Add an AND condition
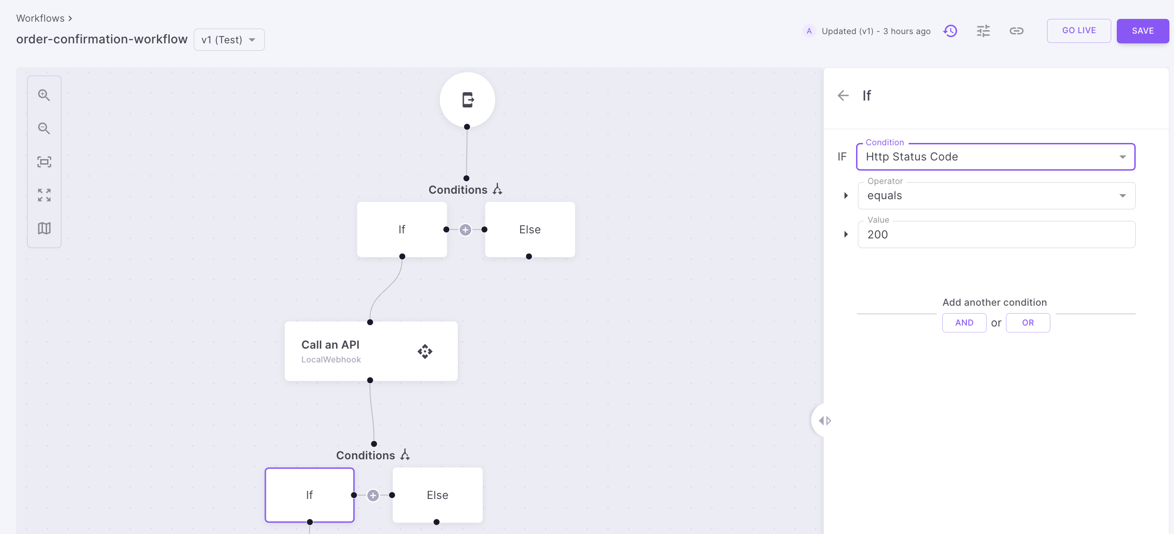This screenshot has height=534, width=1174. 964,323
